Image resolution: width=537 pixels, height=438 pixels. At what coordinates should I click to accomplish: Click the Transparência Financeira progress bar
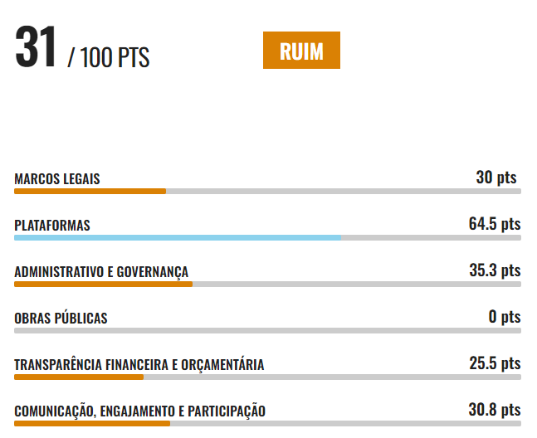click(x=267, y=377)
